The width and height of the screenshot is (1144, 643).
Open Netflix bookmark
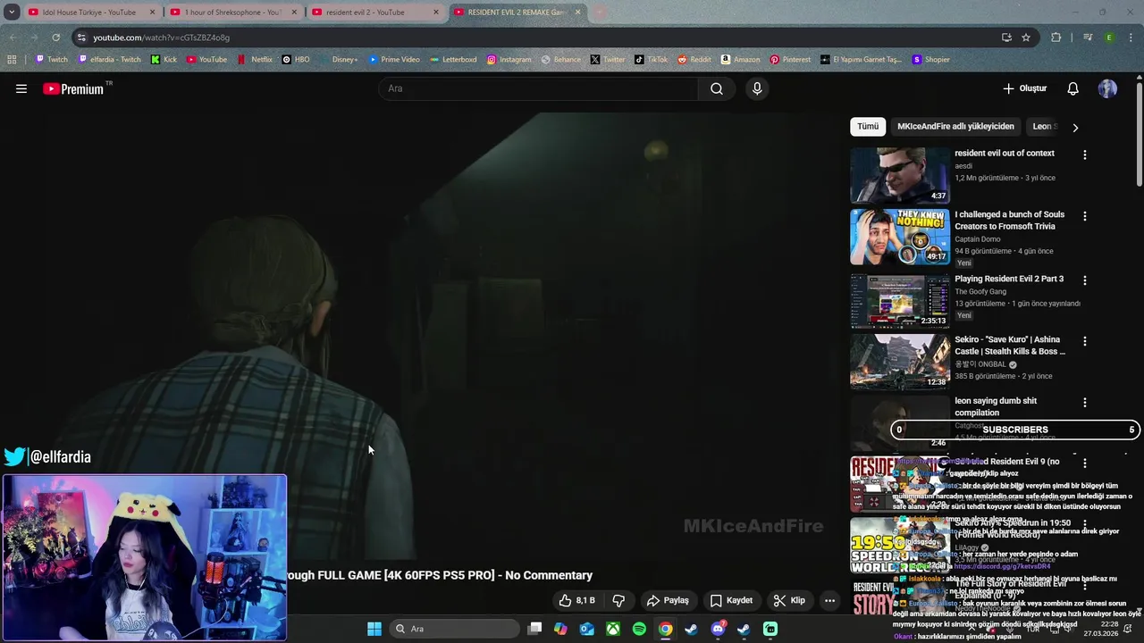click(x=255, y=60)
